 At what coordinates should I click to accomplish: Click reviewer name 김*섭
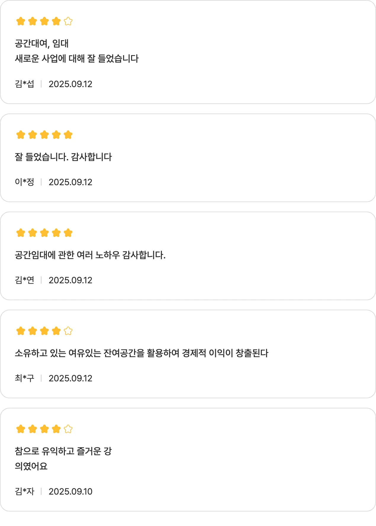coord(25,84)
